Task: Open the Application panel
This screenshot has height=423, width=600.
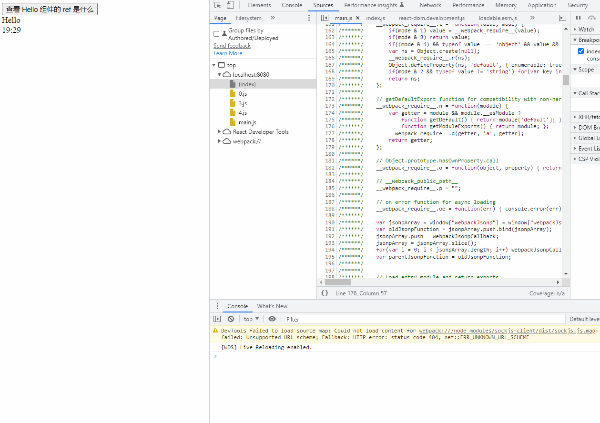Action: pyautogui.click(x=542, y=5)
